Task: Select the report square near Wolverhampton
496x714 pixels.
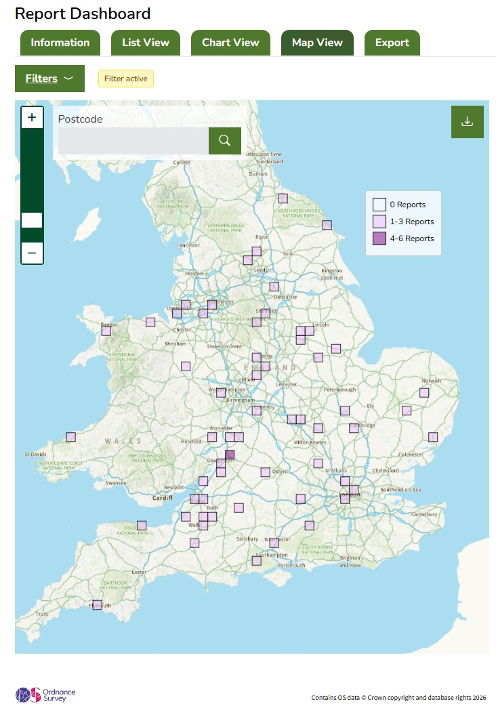Action: click(x=221, y=392)
